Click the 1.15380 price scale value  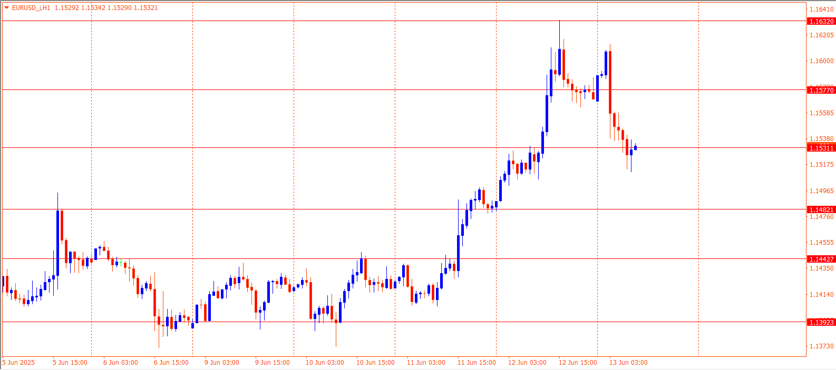click(822, 139)
